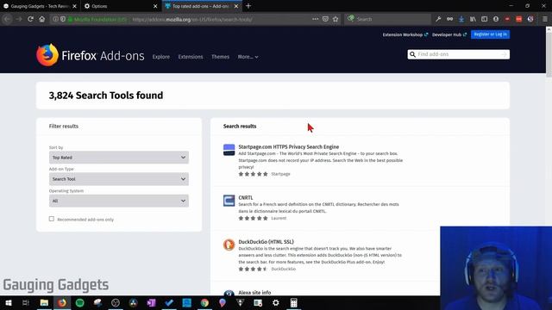This screenshot has height=310, width=552.
Task: Click the Laurent author name
Action: pyautogui.click(x=279, y=218)
